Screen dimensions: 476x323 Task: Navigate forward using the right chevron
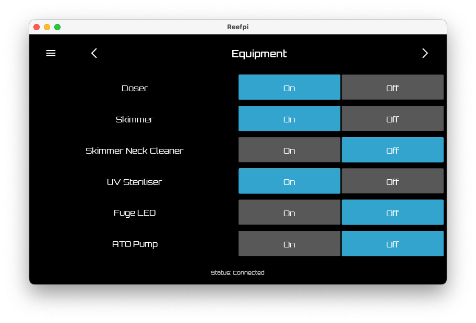pos(425,53)
